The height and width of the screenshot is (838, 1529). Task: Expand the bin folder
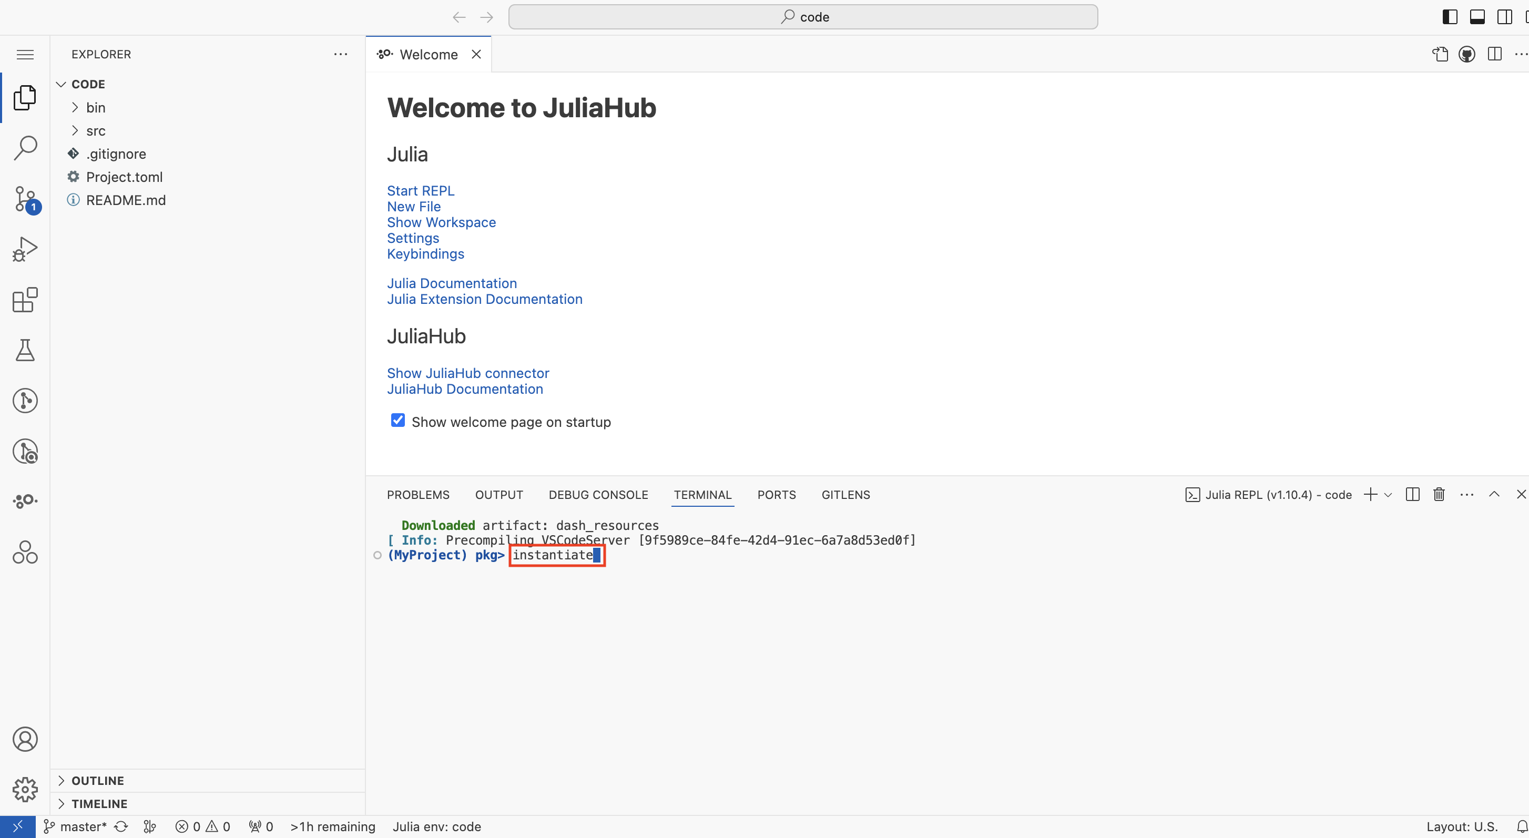(x=96, y=107)
